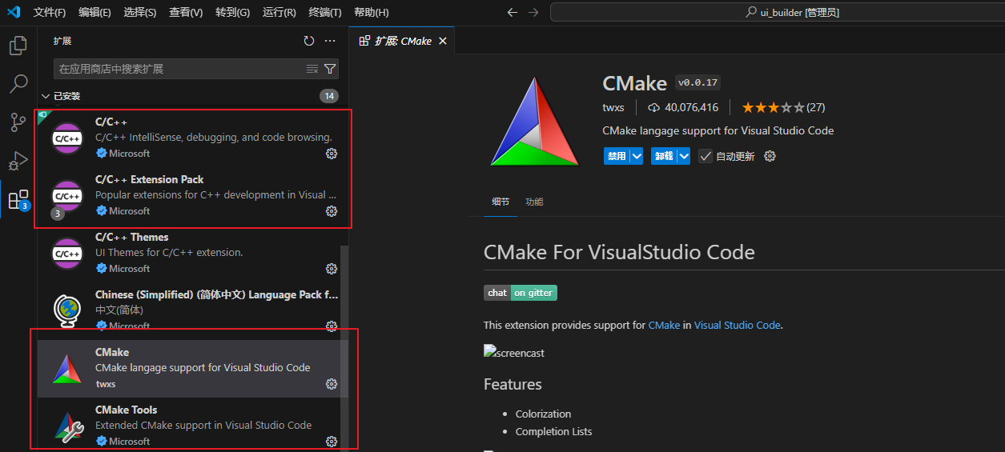Viewport: 1005px width, 452px height.
Task: Click the CMake triangle icon in the list
Action: coord(67,368)
